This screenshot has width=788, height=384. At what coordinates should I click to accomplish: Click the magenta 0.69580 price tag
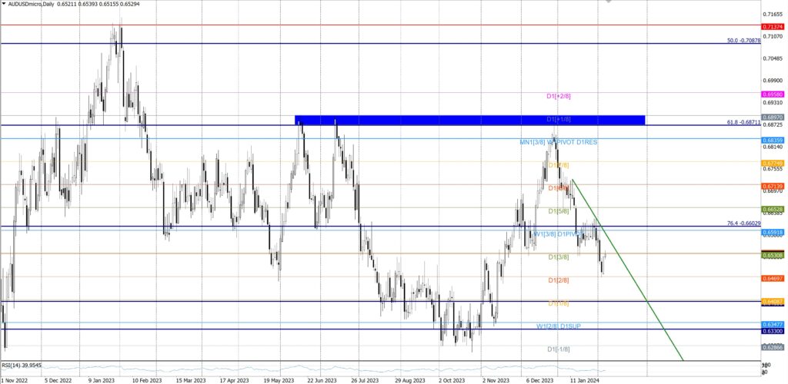pos(772,93)
